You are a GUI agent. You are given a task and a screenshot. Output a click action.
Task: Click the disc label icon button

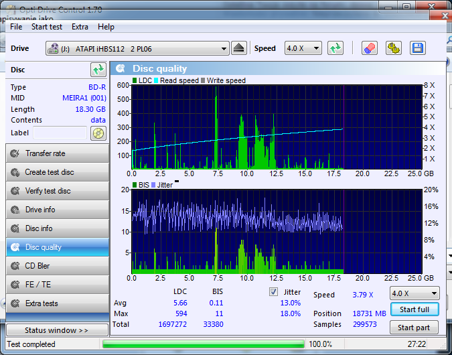click(98, 133)
